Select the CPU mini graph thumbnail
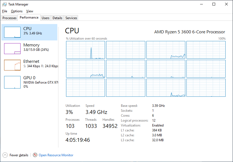This screenshot has height=162, width=233. pos(12,32)
